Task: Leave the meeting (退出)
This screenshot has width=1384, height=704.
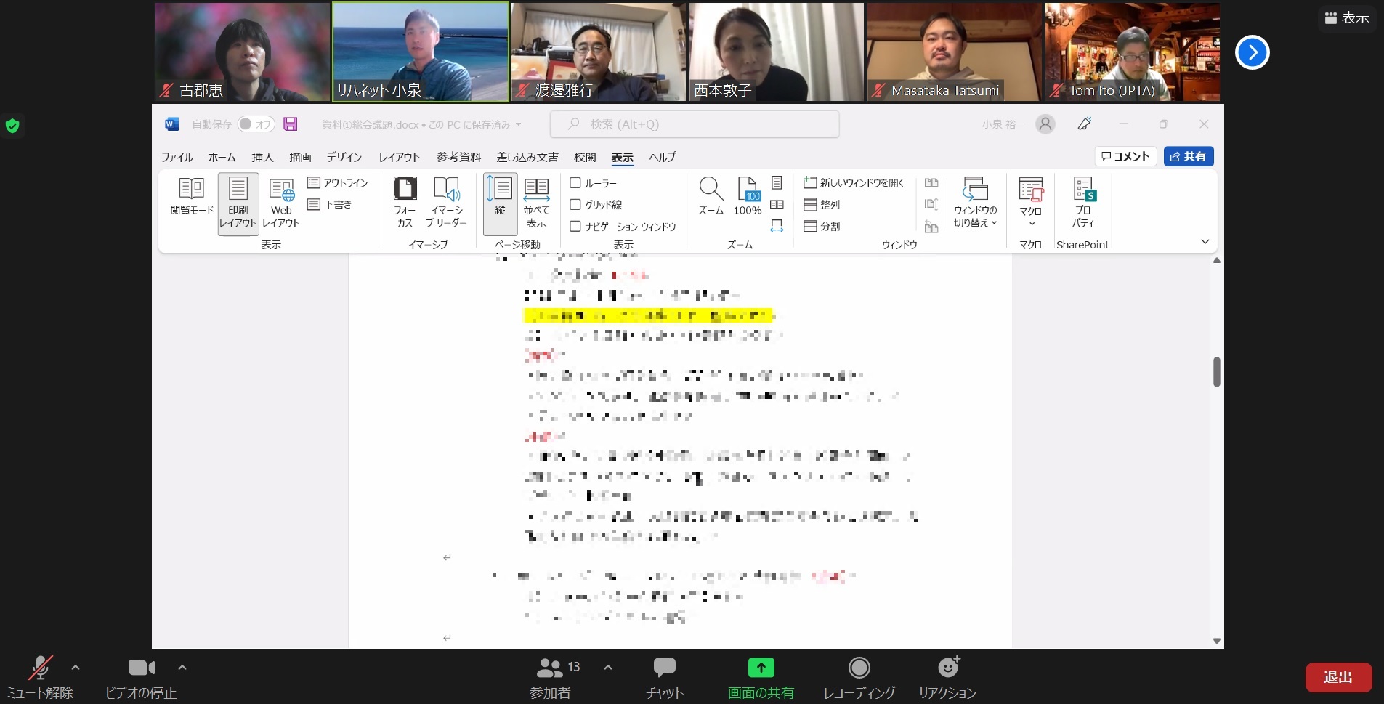Action: [x=1338, y=677]
